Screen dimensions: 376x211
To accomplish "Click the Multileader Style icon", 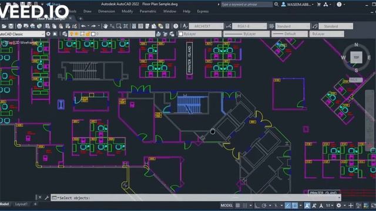I will [x=315, y=26].
